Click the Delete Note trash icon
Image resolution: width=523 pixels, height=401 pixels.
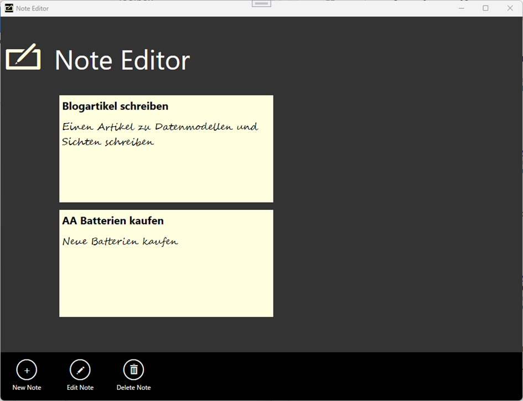tap(133, 370)
